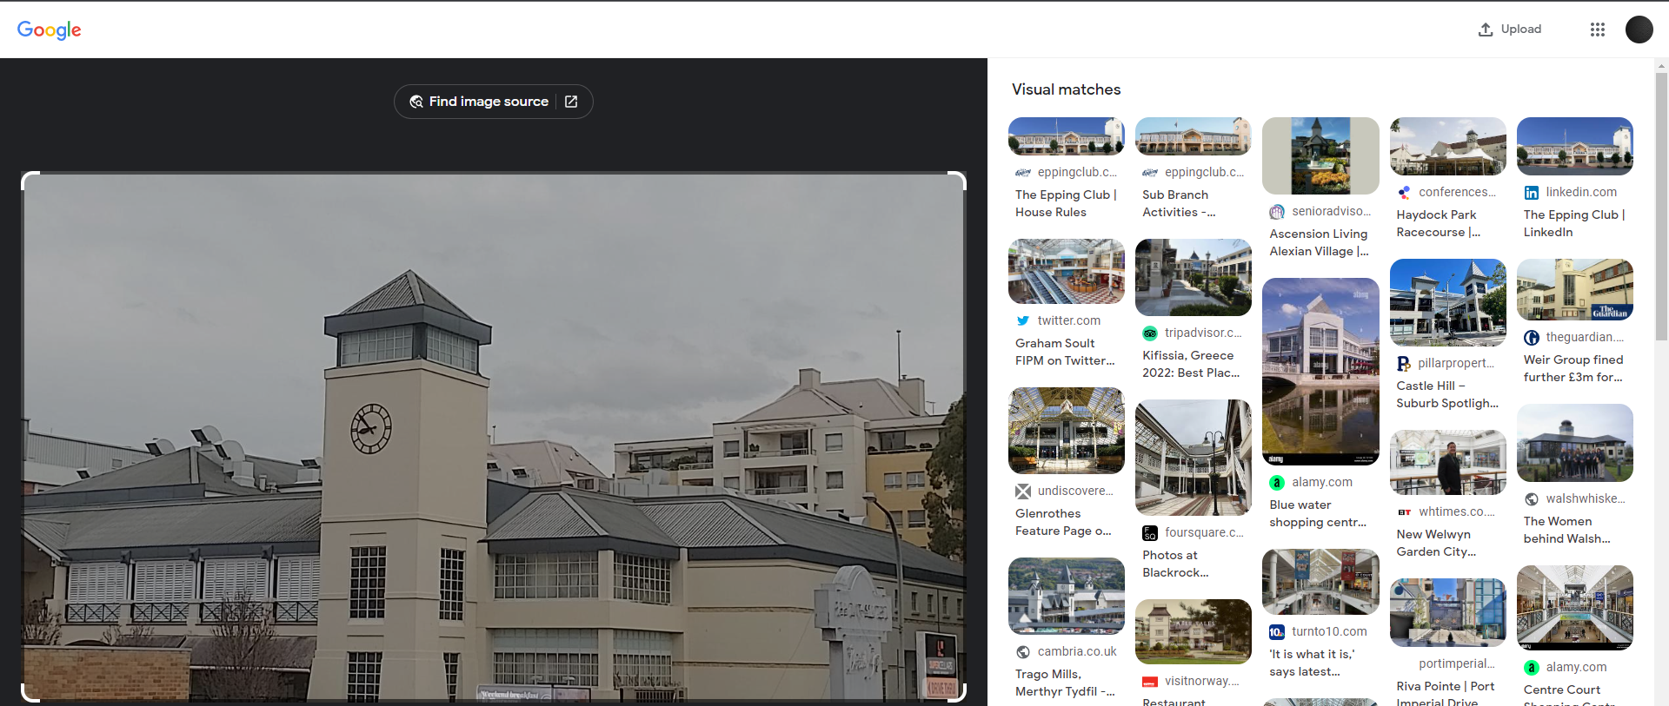The image size is (1669, 706).
Task: Open Ascension Living Alexian Village thumbnail
Action: pyautogui.click(x=1320, y=155)
